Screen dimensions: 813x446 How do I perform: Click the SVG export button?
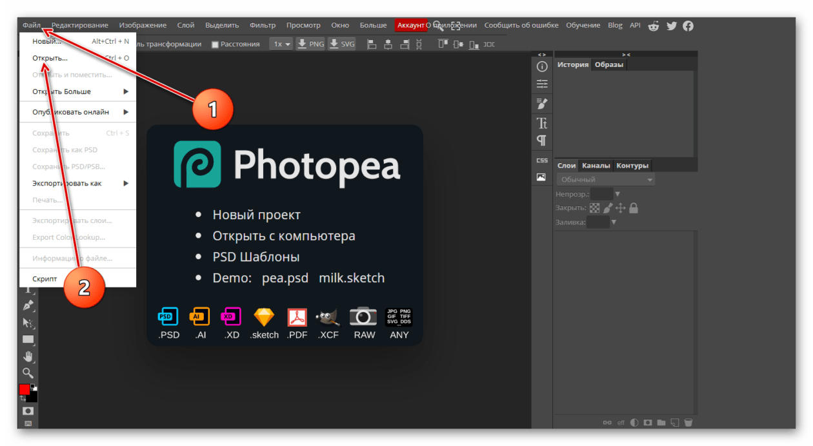tap(343, 44)
